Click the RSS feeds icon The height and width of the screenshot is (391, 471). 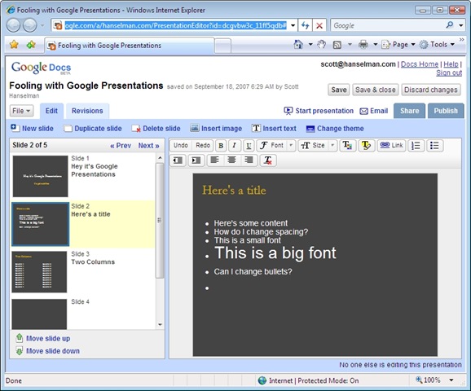click(x=337, y=45)
